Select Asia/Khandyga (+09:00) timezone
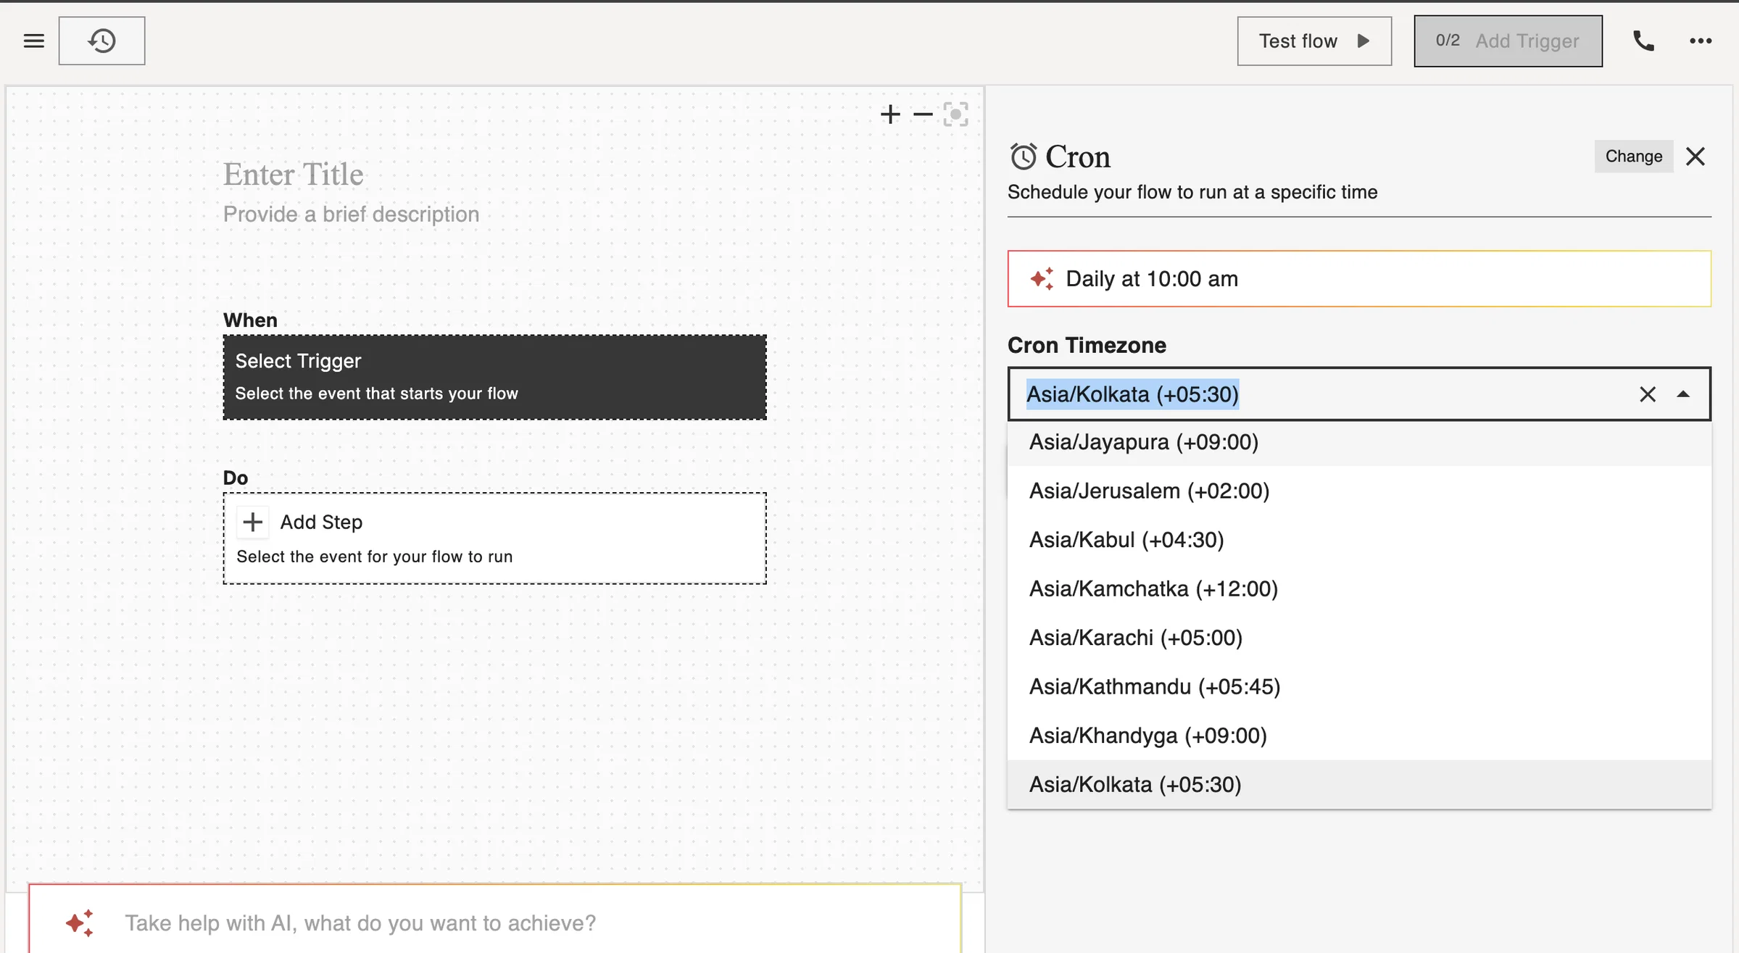Image resolution: width=1739 pixels, height=953 pixels. (1359, 736)
